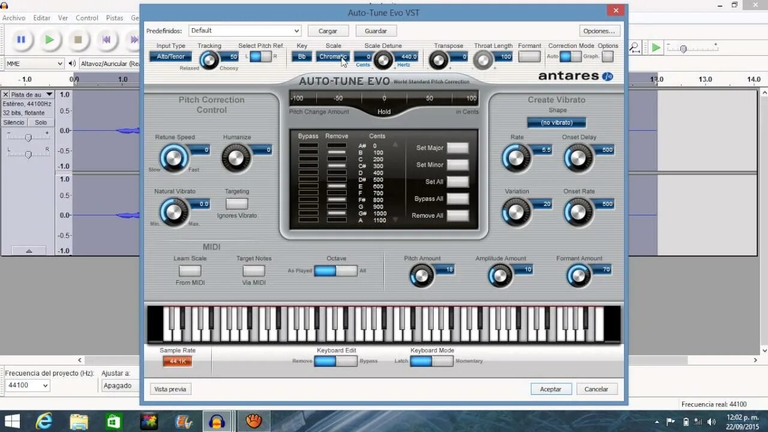The width and height of the screenshot is (768, 432).
Task: Open the MME audio host dropdown
Action: coord(34,64)
